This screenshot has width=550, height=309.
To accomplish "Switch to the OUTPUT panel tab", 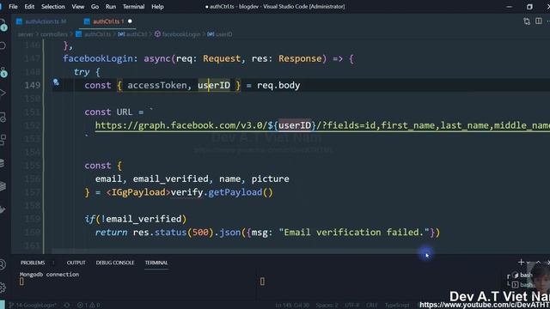I will 76,263.
